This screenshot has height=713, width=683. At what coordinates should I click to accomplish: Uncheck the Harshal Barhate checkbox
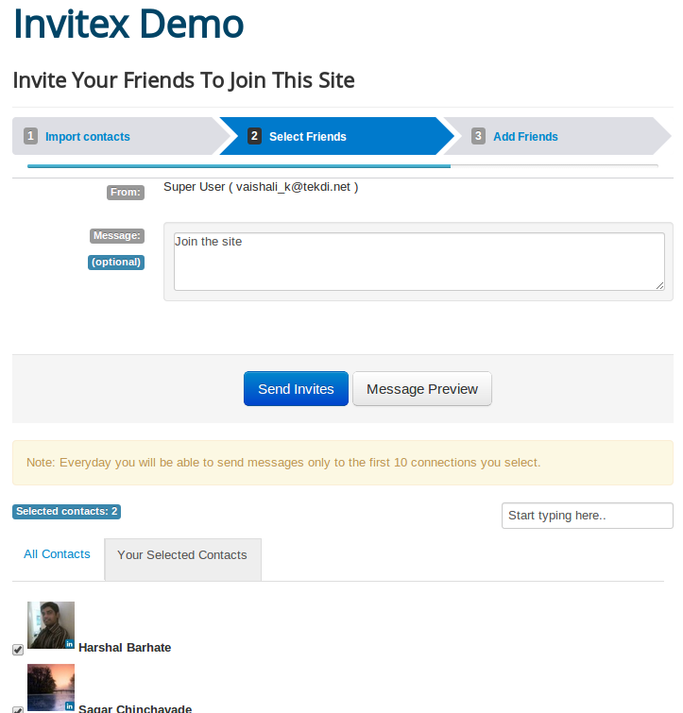tap(18, 650)
